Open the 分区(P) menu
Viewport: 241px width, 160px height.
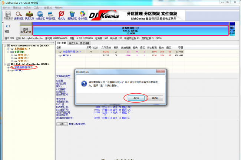click(x=27, y=8)
